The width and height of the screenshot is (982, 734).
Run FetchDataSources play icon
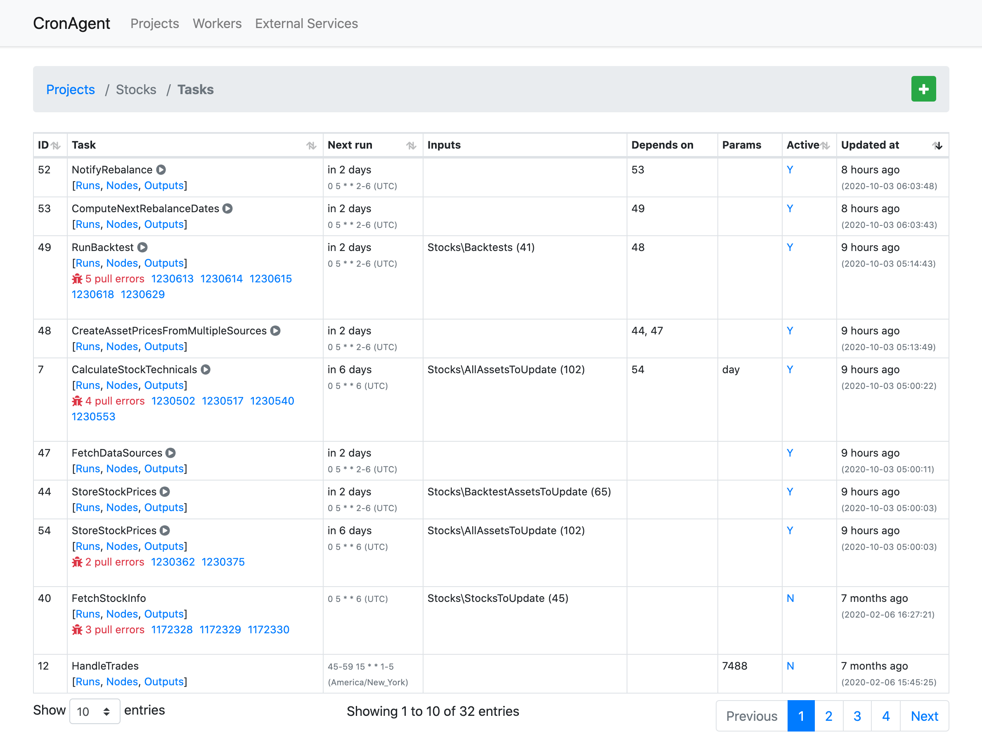pos(171,453)
